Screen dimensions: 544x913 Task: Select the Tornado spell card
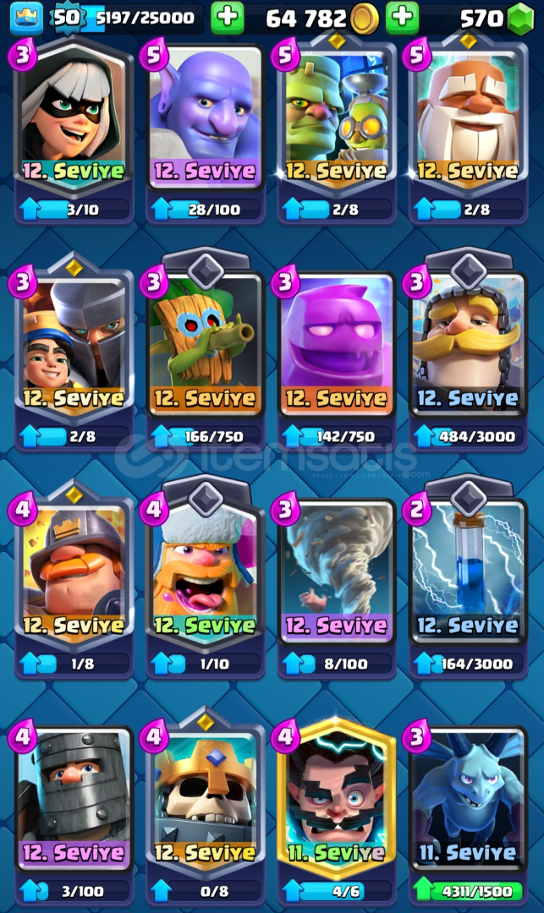[x=336, y=571]
